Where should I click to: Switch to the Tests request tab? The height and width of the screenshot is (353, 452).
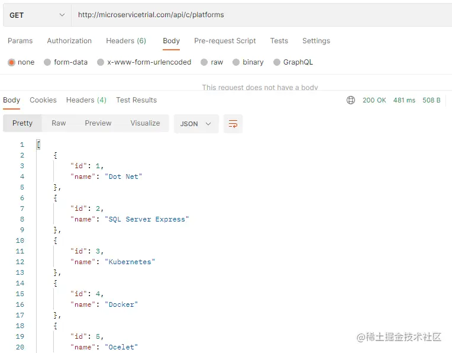click(x=279, y=41)
